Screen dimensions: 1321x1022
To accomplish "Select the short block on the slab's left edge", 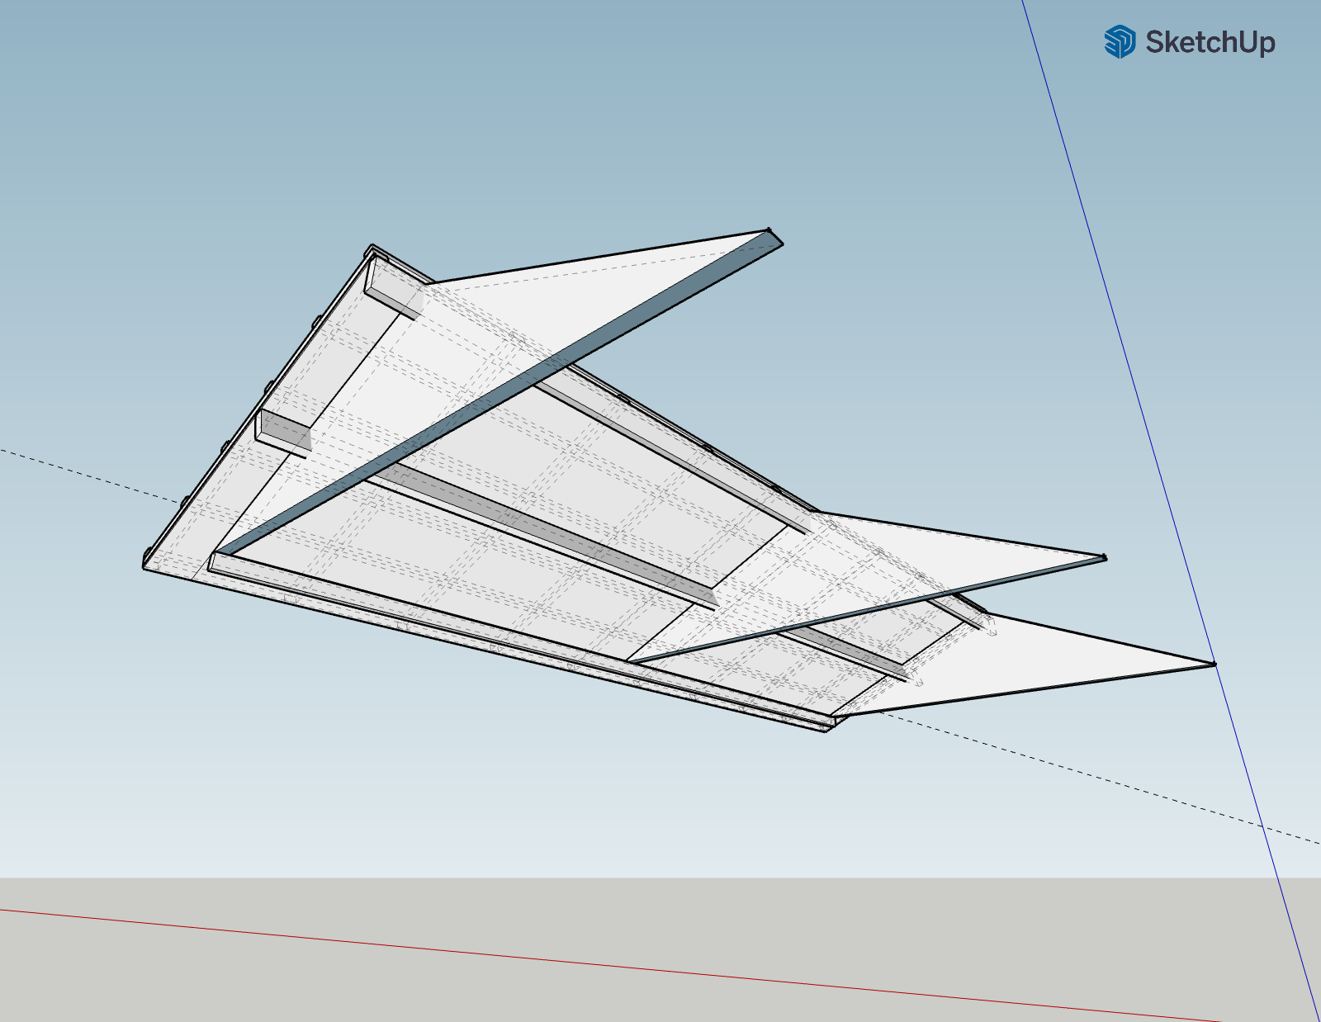I will tap(284, 431).
